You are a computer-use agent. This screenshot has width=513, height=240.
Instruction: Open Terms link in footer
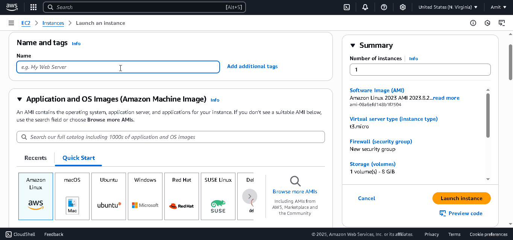(x=454, y=234)
